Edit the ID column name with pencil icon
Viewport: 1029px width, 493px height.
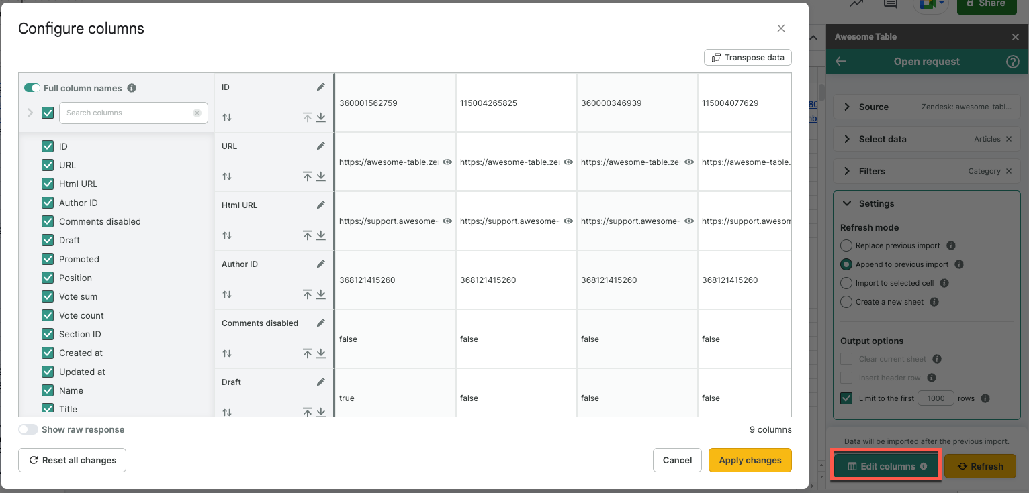[321, 87]
